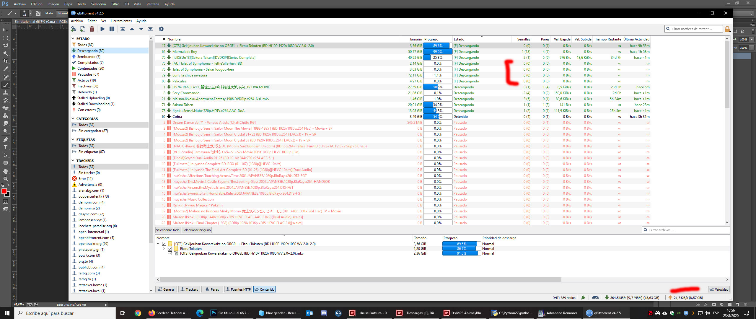
Task: Click the Windows Start button
Action: [x=7, y=313]
